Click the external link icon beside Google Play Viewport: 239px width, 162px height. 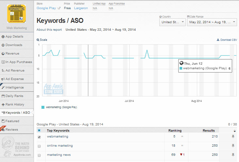click(59, 8)
